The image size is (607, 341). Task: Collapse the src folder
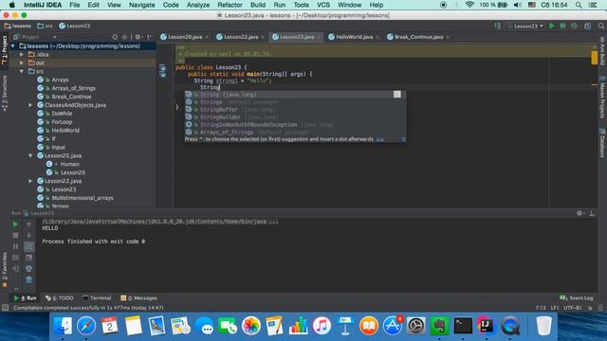(x=22, y=71)
